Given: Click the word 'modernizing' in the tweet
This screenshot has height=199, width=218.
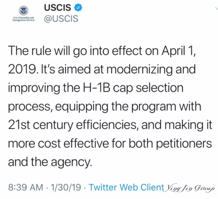Looking at the screenshot, I should [139, 70].
